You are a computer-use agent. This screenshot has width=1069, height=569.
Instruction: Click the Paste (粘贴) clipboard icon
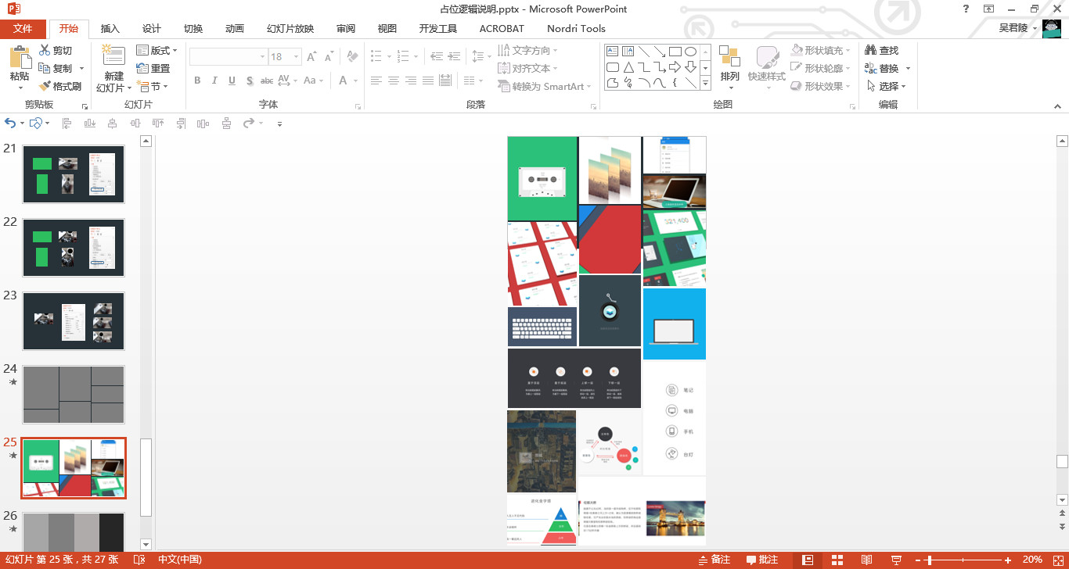click(x=20, y=59)
